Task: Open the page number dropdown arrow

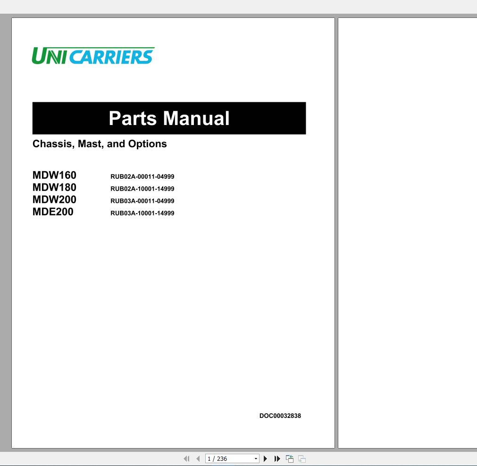Action: [256, 458]
